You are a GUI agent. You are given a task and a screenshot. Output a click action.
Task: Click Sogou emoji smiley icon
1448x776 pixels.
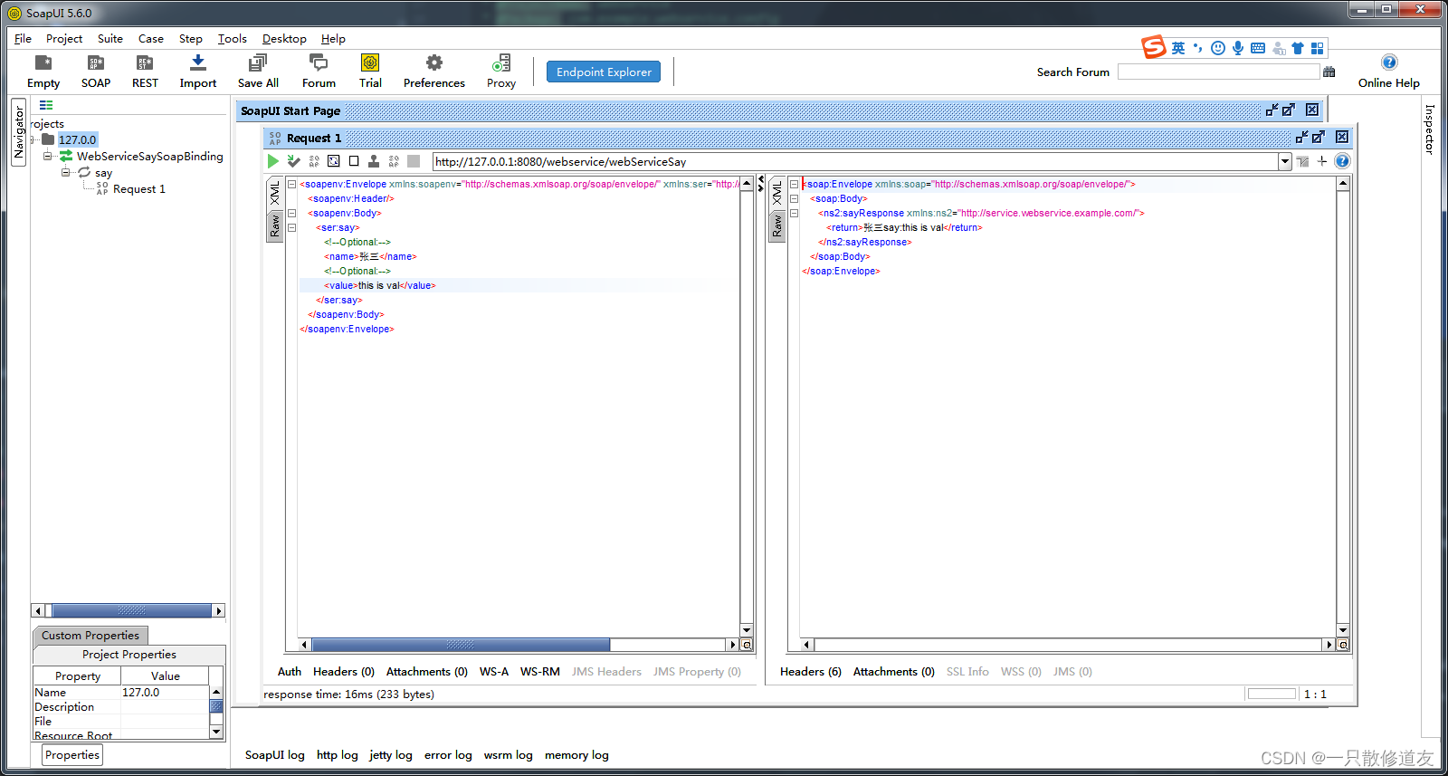[x=1218, y=48]
